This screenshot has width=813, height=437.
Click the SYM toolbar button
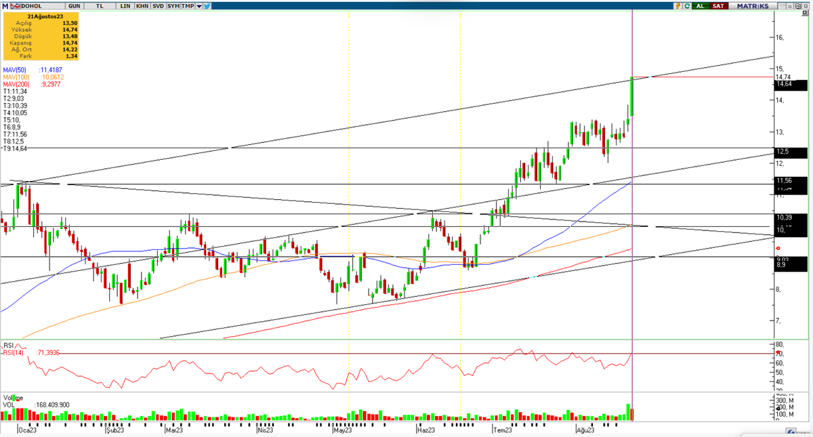pos(173,6)
